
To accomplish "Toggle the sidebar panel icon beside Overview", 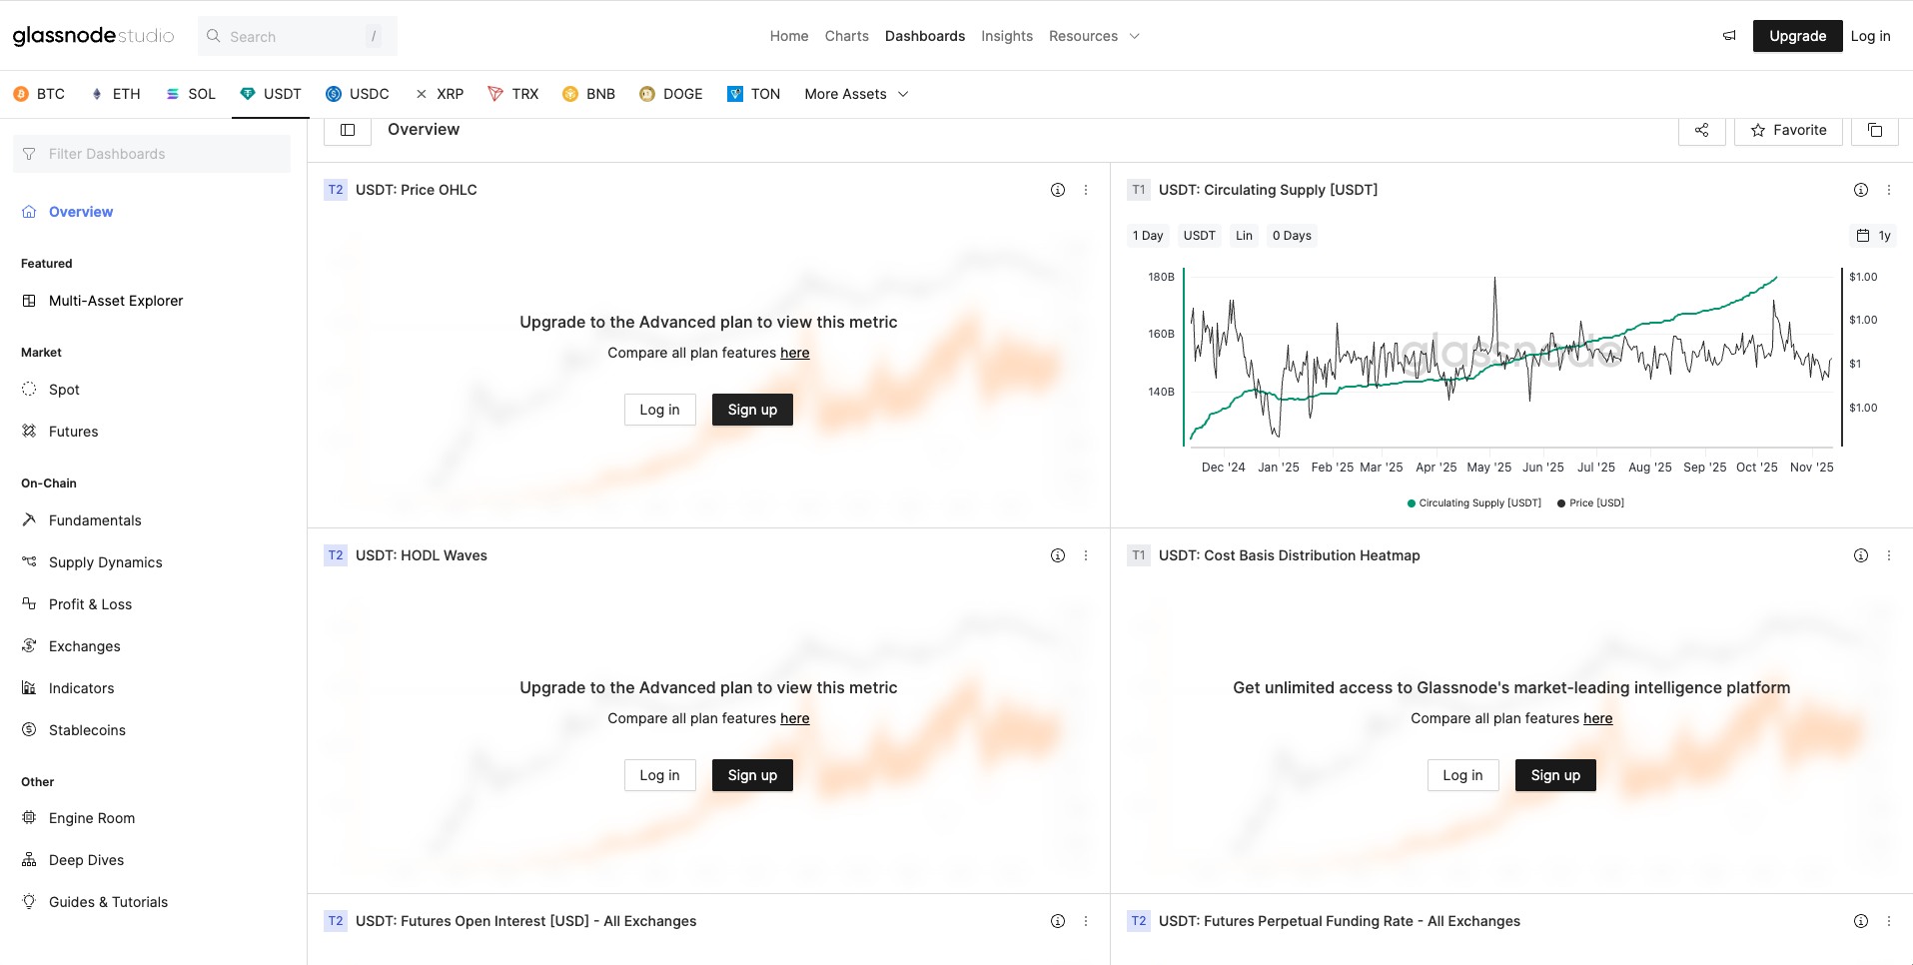I will (348, 130).
